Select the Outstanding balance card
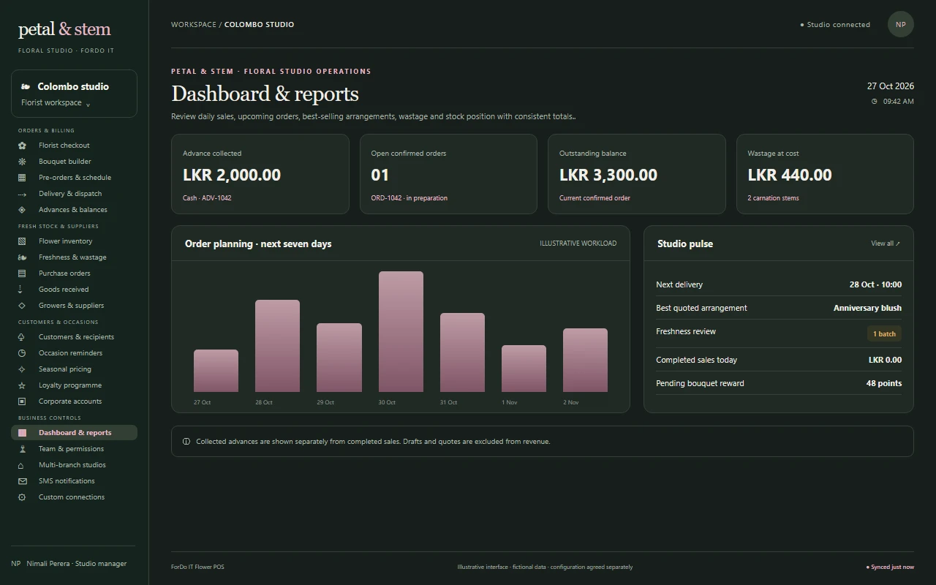 tap(637, 174)
